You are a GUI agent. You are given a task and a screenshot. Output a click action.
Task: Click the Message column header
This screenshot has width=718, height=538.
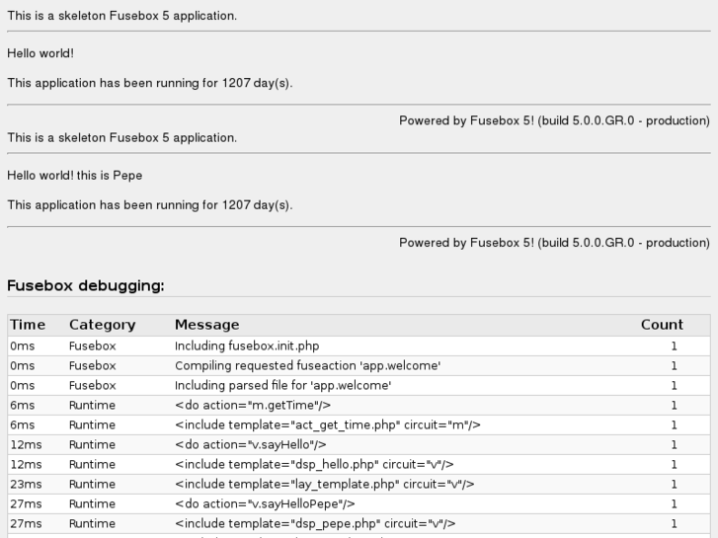pyautogui.click(x=206, y=325)
